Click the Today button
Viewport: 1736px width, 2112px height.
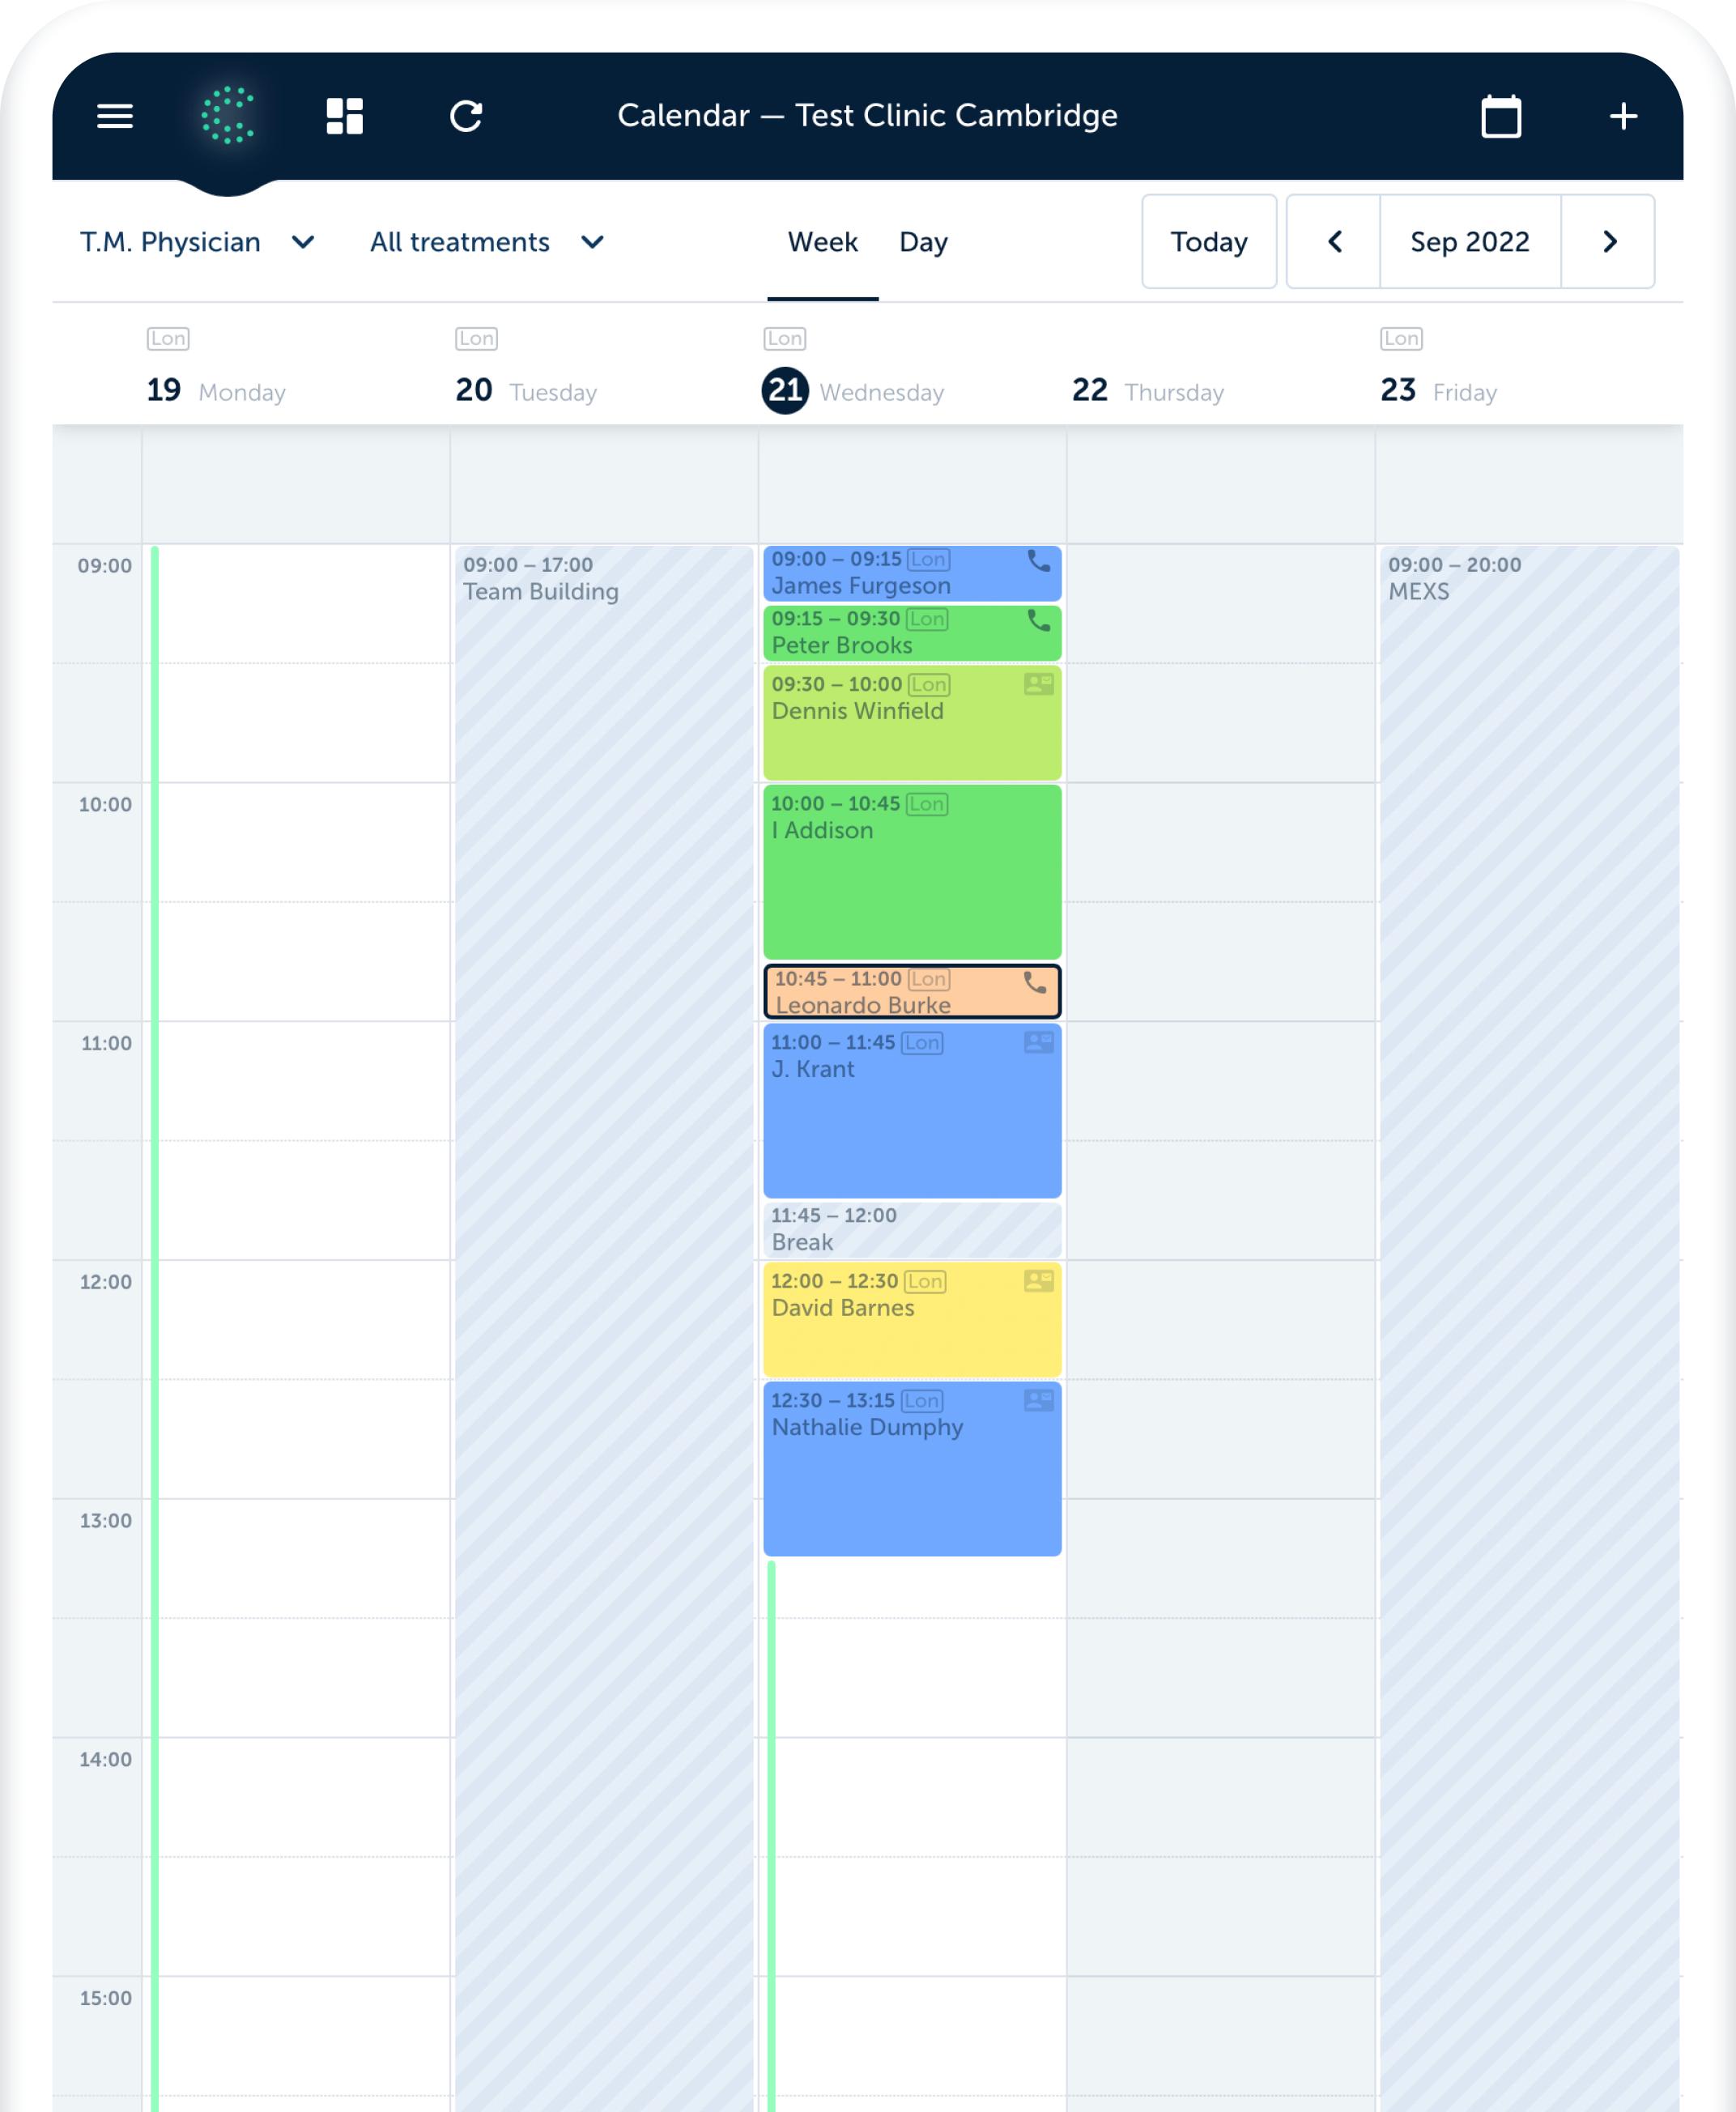click(1208, 242)
